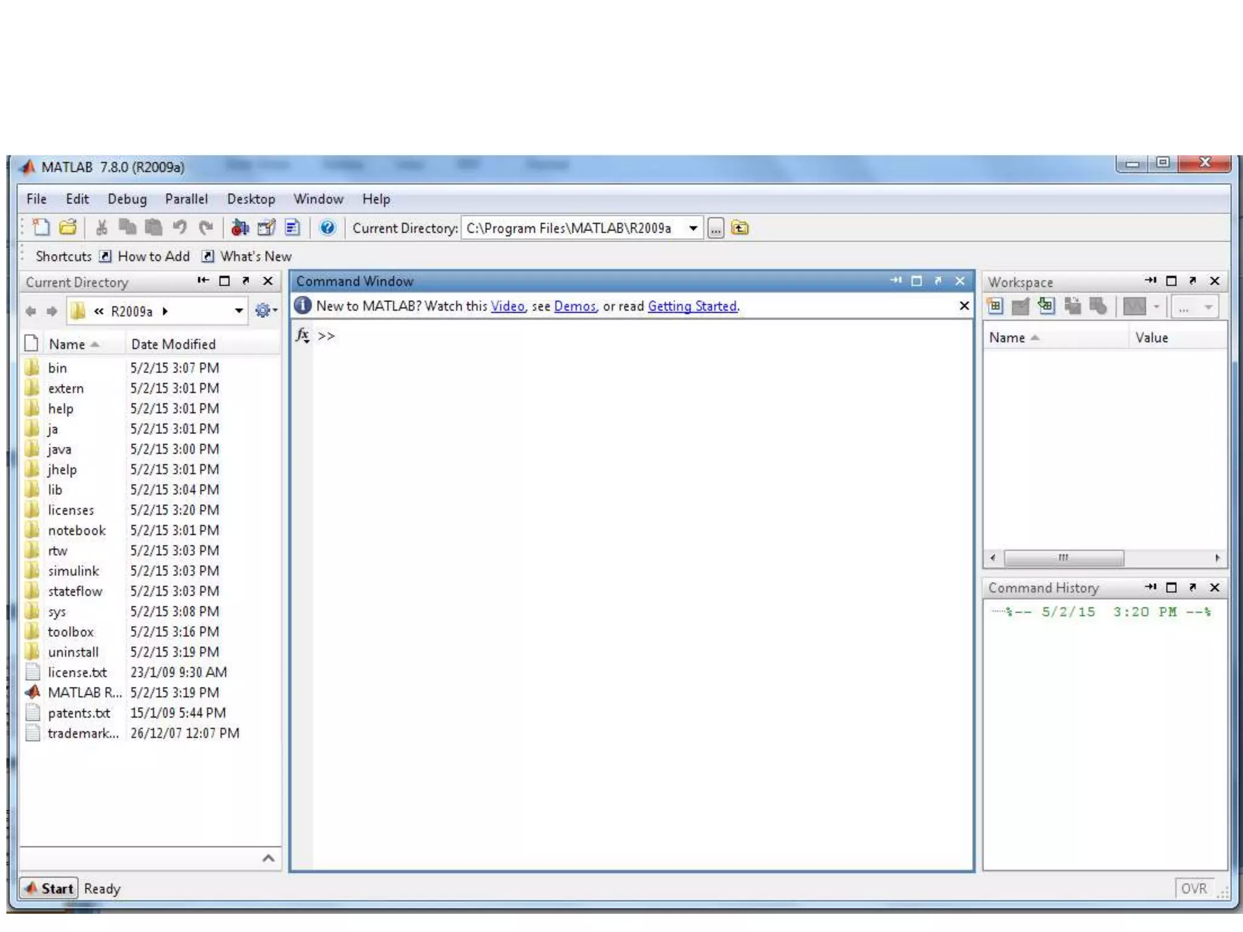Click the Getting Started link

[x=692, y=306]
